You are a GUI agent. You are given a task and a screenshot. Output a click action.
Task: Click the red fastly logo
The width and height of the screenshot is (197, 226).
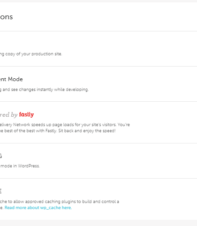[26, 115]
